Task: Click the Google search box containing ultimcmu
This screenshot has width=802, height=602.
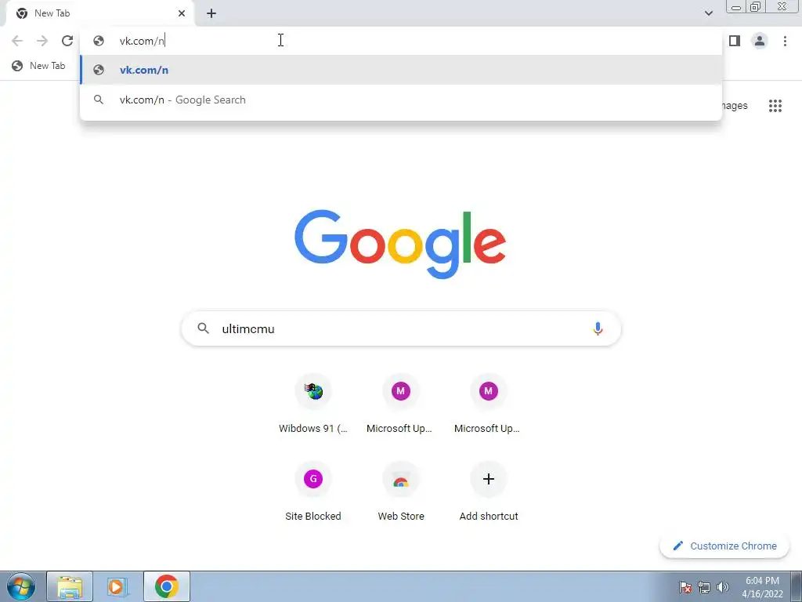Action: click(401, 328)
